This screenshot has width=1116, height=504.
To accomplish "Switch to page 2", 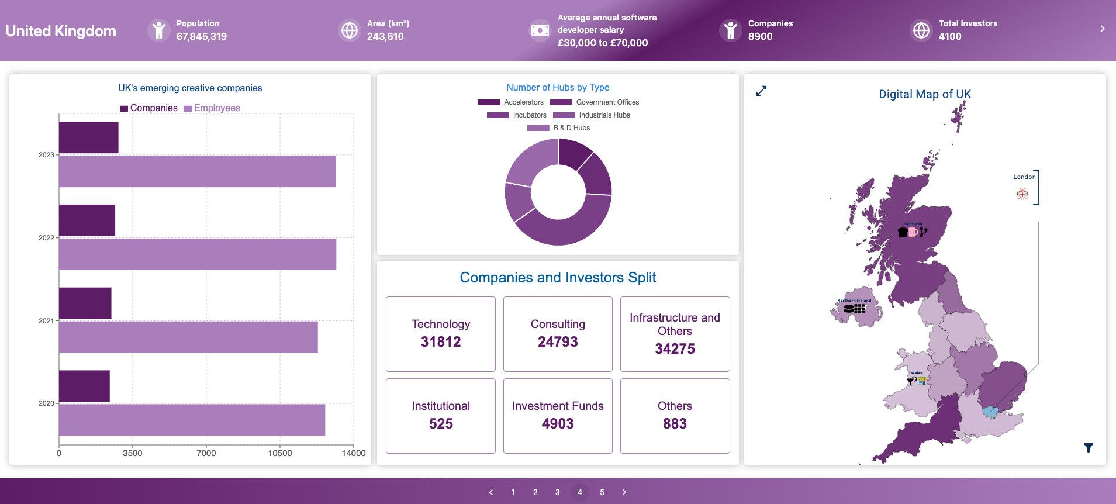I will tap(535, 492).
